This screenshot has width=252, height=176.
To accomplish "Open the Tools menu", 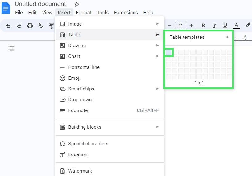I will [x=103, y=13].
